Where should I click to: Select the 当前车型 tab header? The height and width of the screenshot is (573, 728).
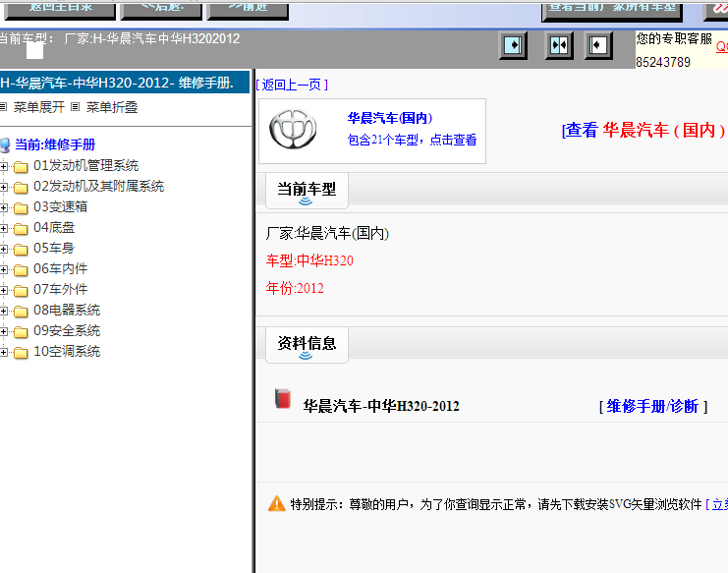pos(307,191)
